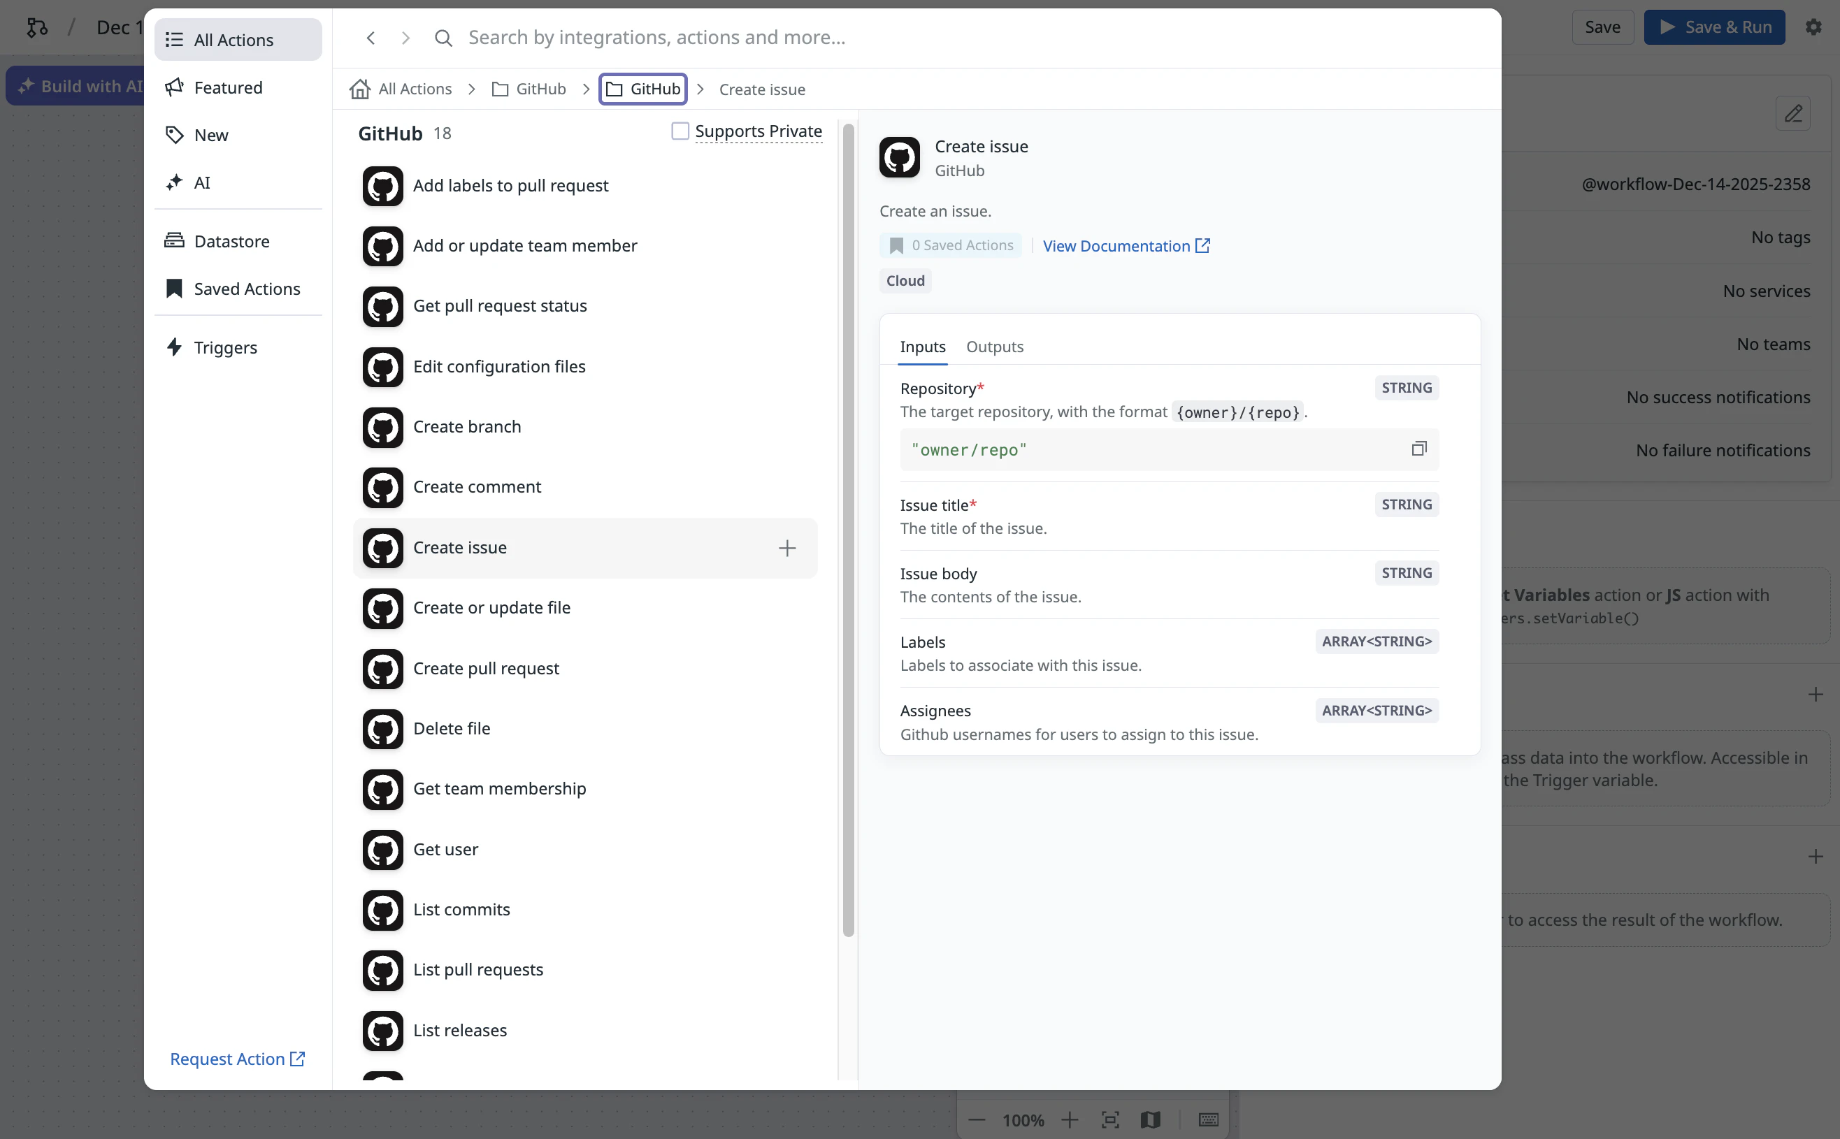The image size is (1840, 1139).
Task: Click the edit pencil icon
Action: (1792, 114)
